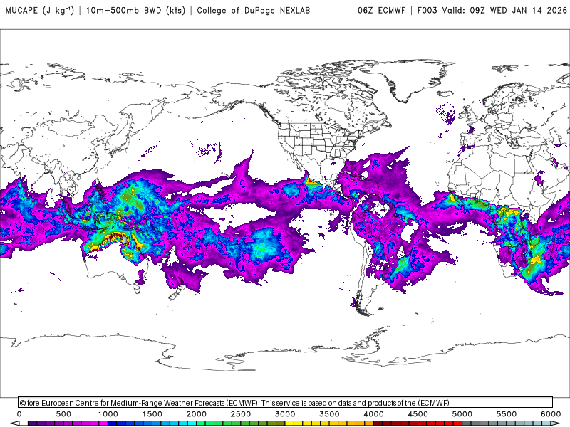
Task: Click the 500 label on the color scale
Action: (63, 414)
